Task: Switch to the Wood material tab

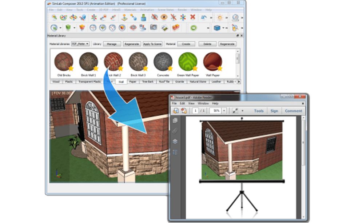Action: pyautogui.click(x=56, y=82)
